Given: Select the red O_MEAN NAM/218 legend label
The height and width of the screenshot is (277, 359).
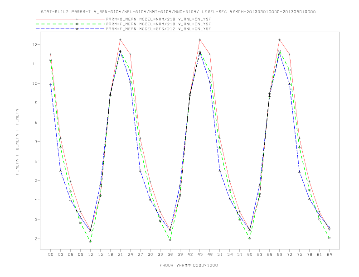Looking at the screenshot, I should (158, 19).
